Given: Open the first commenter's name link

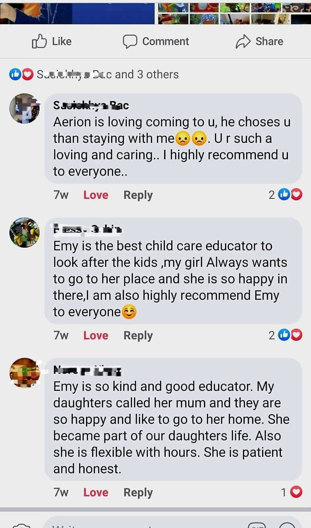Looking at the screenshot, I should point(91,105).
